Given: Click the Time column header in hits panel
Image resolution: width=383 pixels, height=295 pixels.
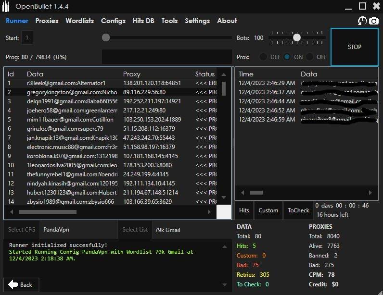Looking at the screenshot, I should tap(246, 74).
